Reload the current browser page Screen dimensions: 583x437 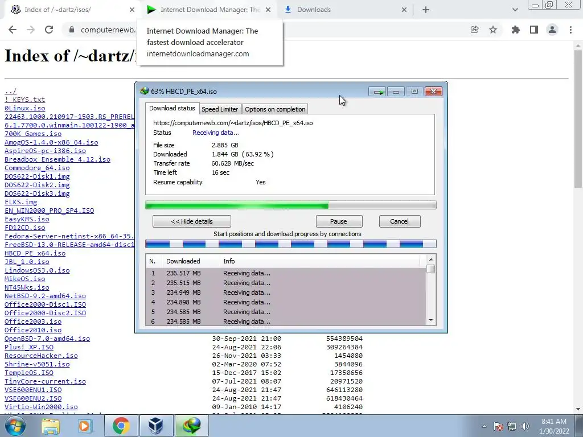pyautogui.click(x=49, y=30)
